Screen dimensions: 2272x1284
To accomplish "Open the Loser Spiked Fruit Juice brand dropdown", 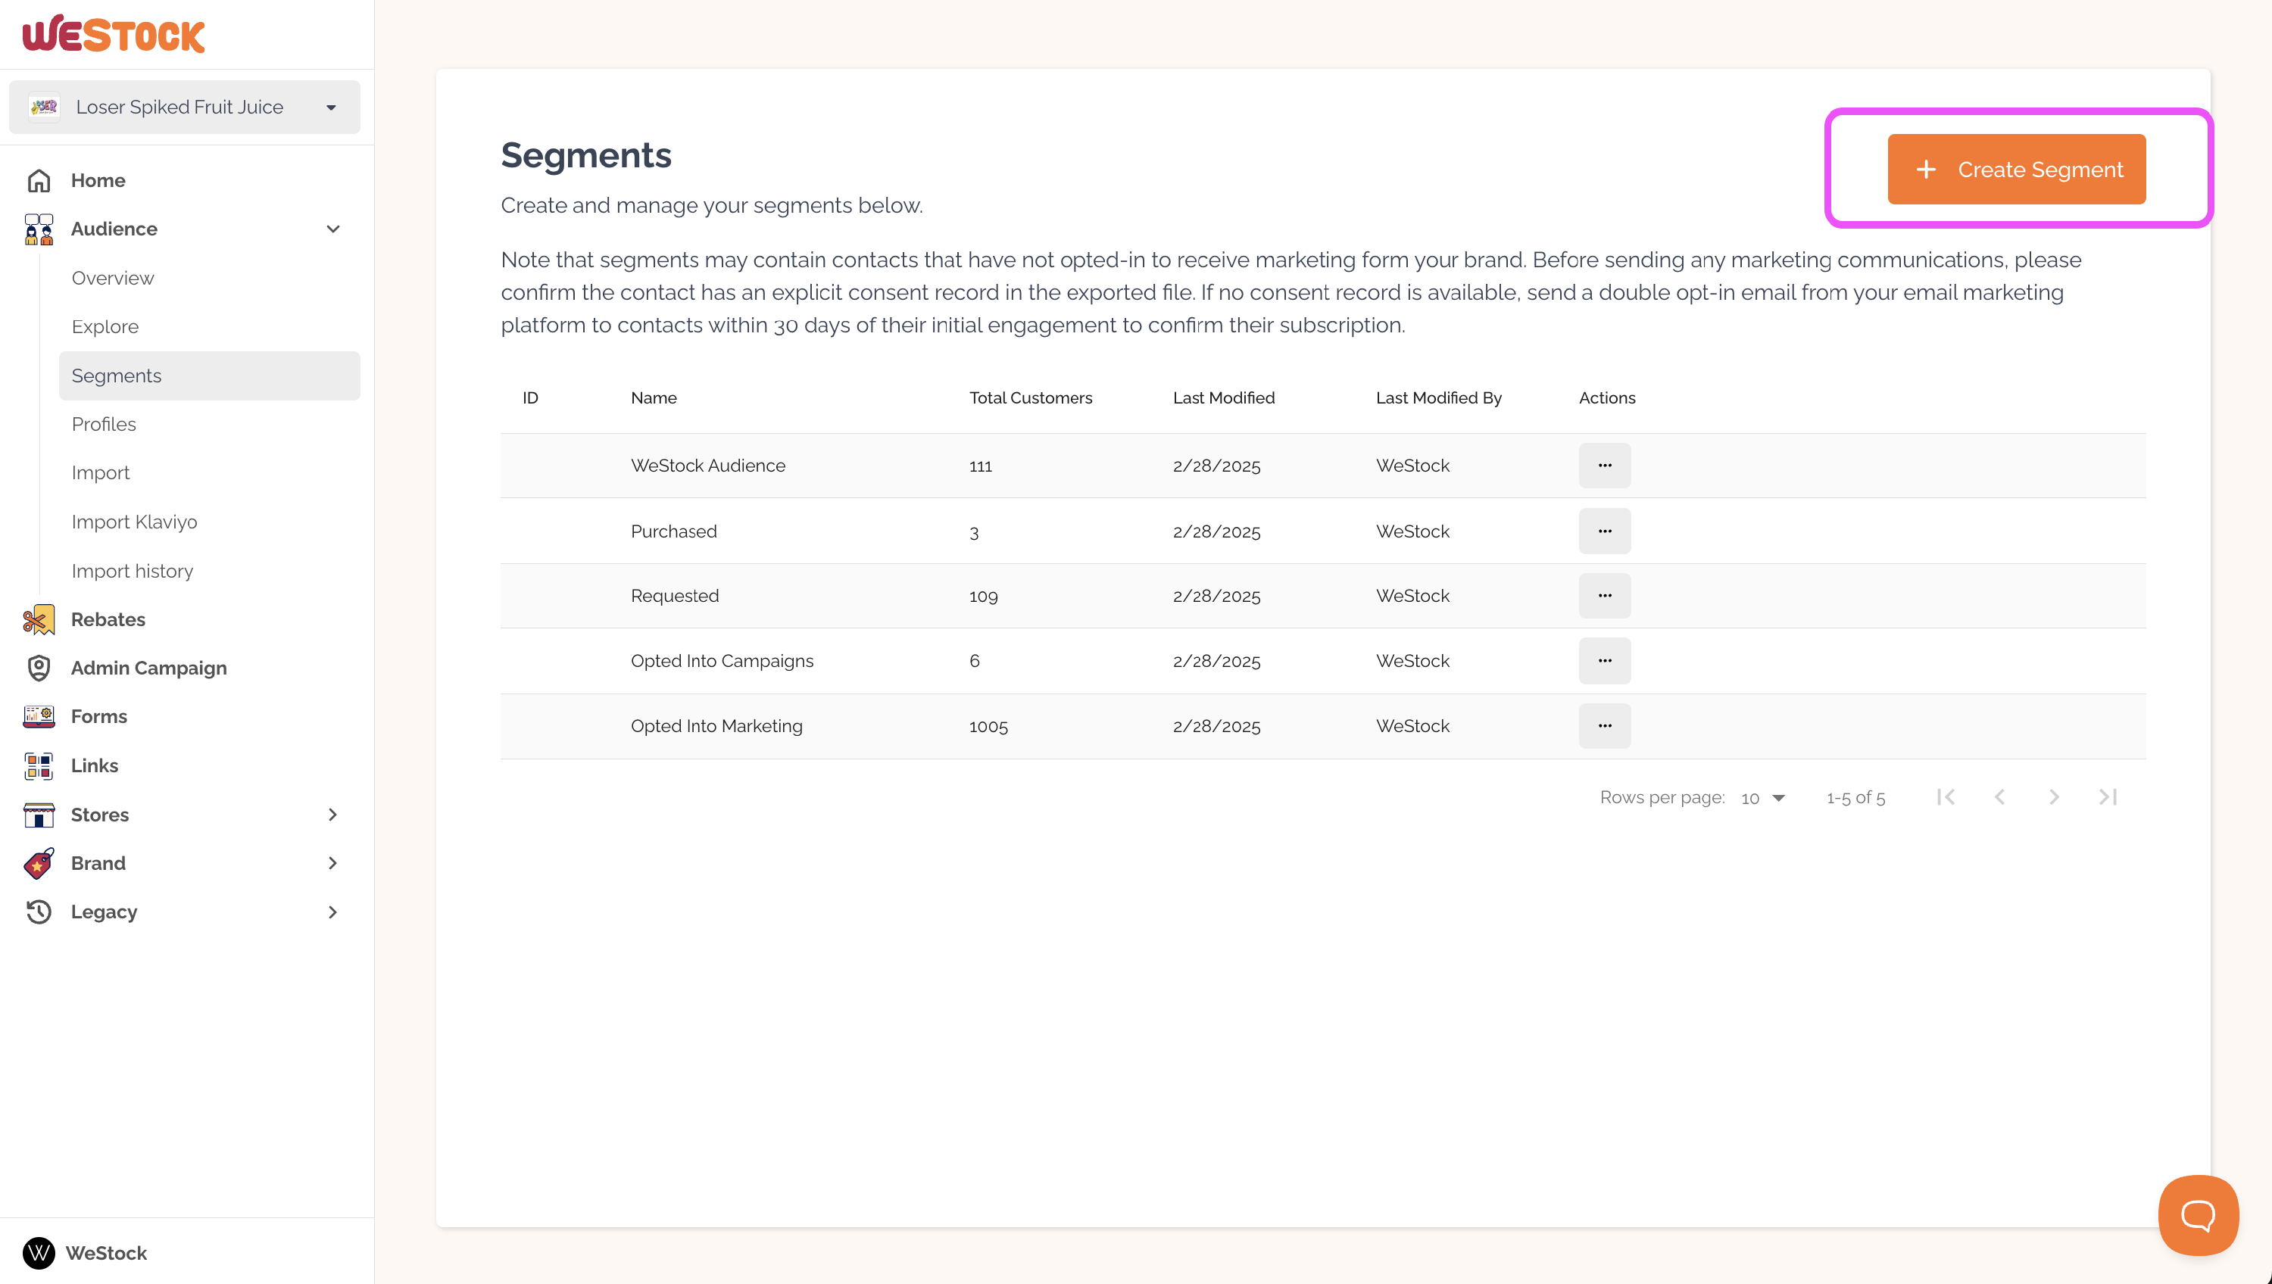I will (x=184, y=107).
